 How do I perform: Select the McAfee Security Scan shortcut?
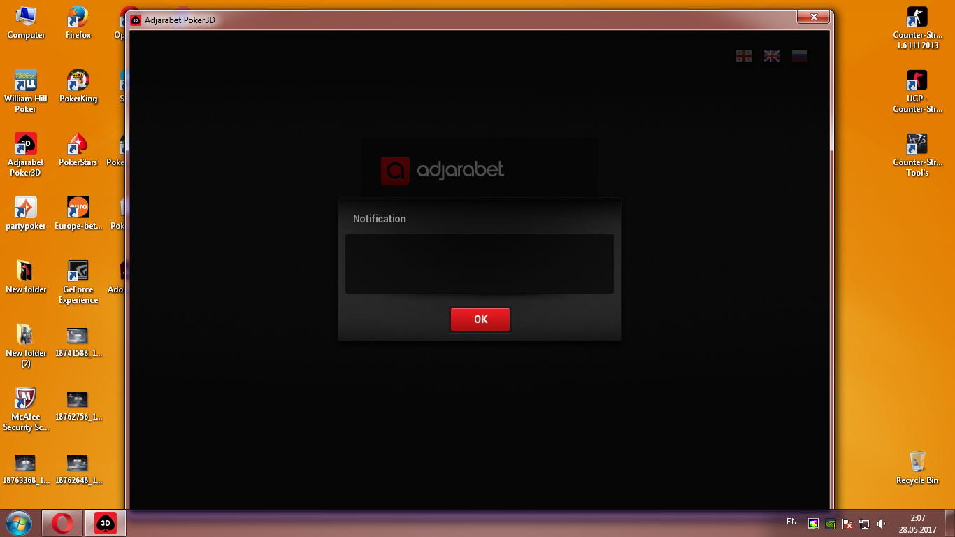pyautogui.click(x=26, y=410)
